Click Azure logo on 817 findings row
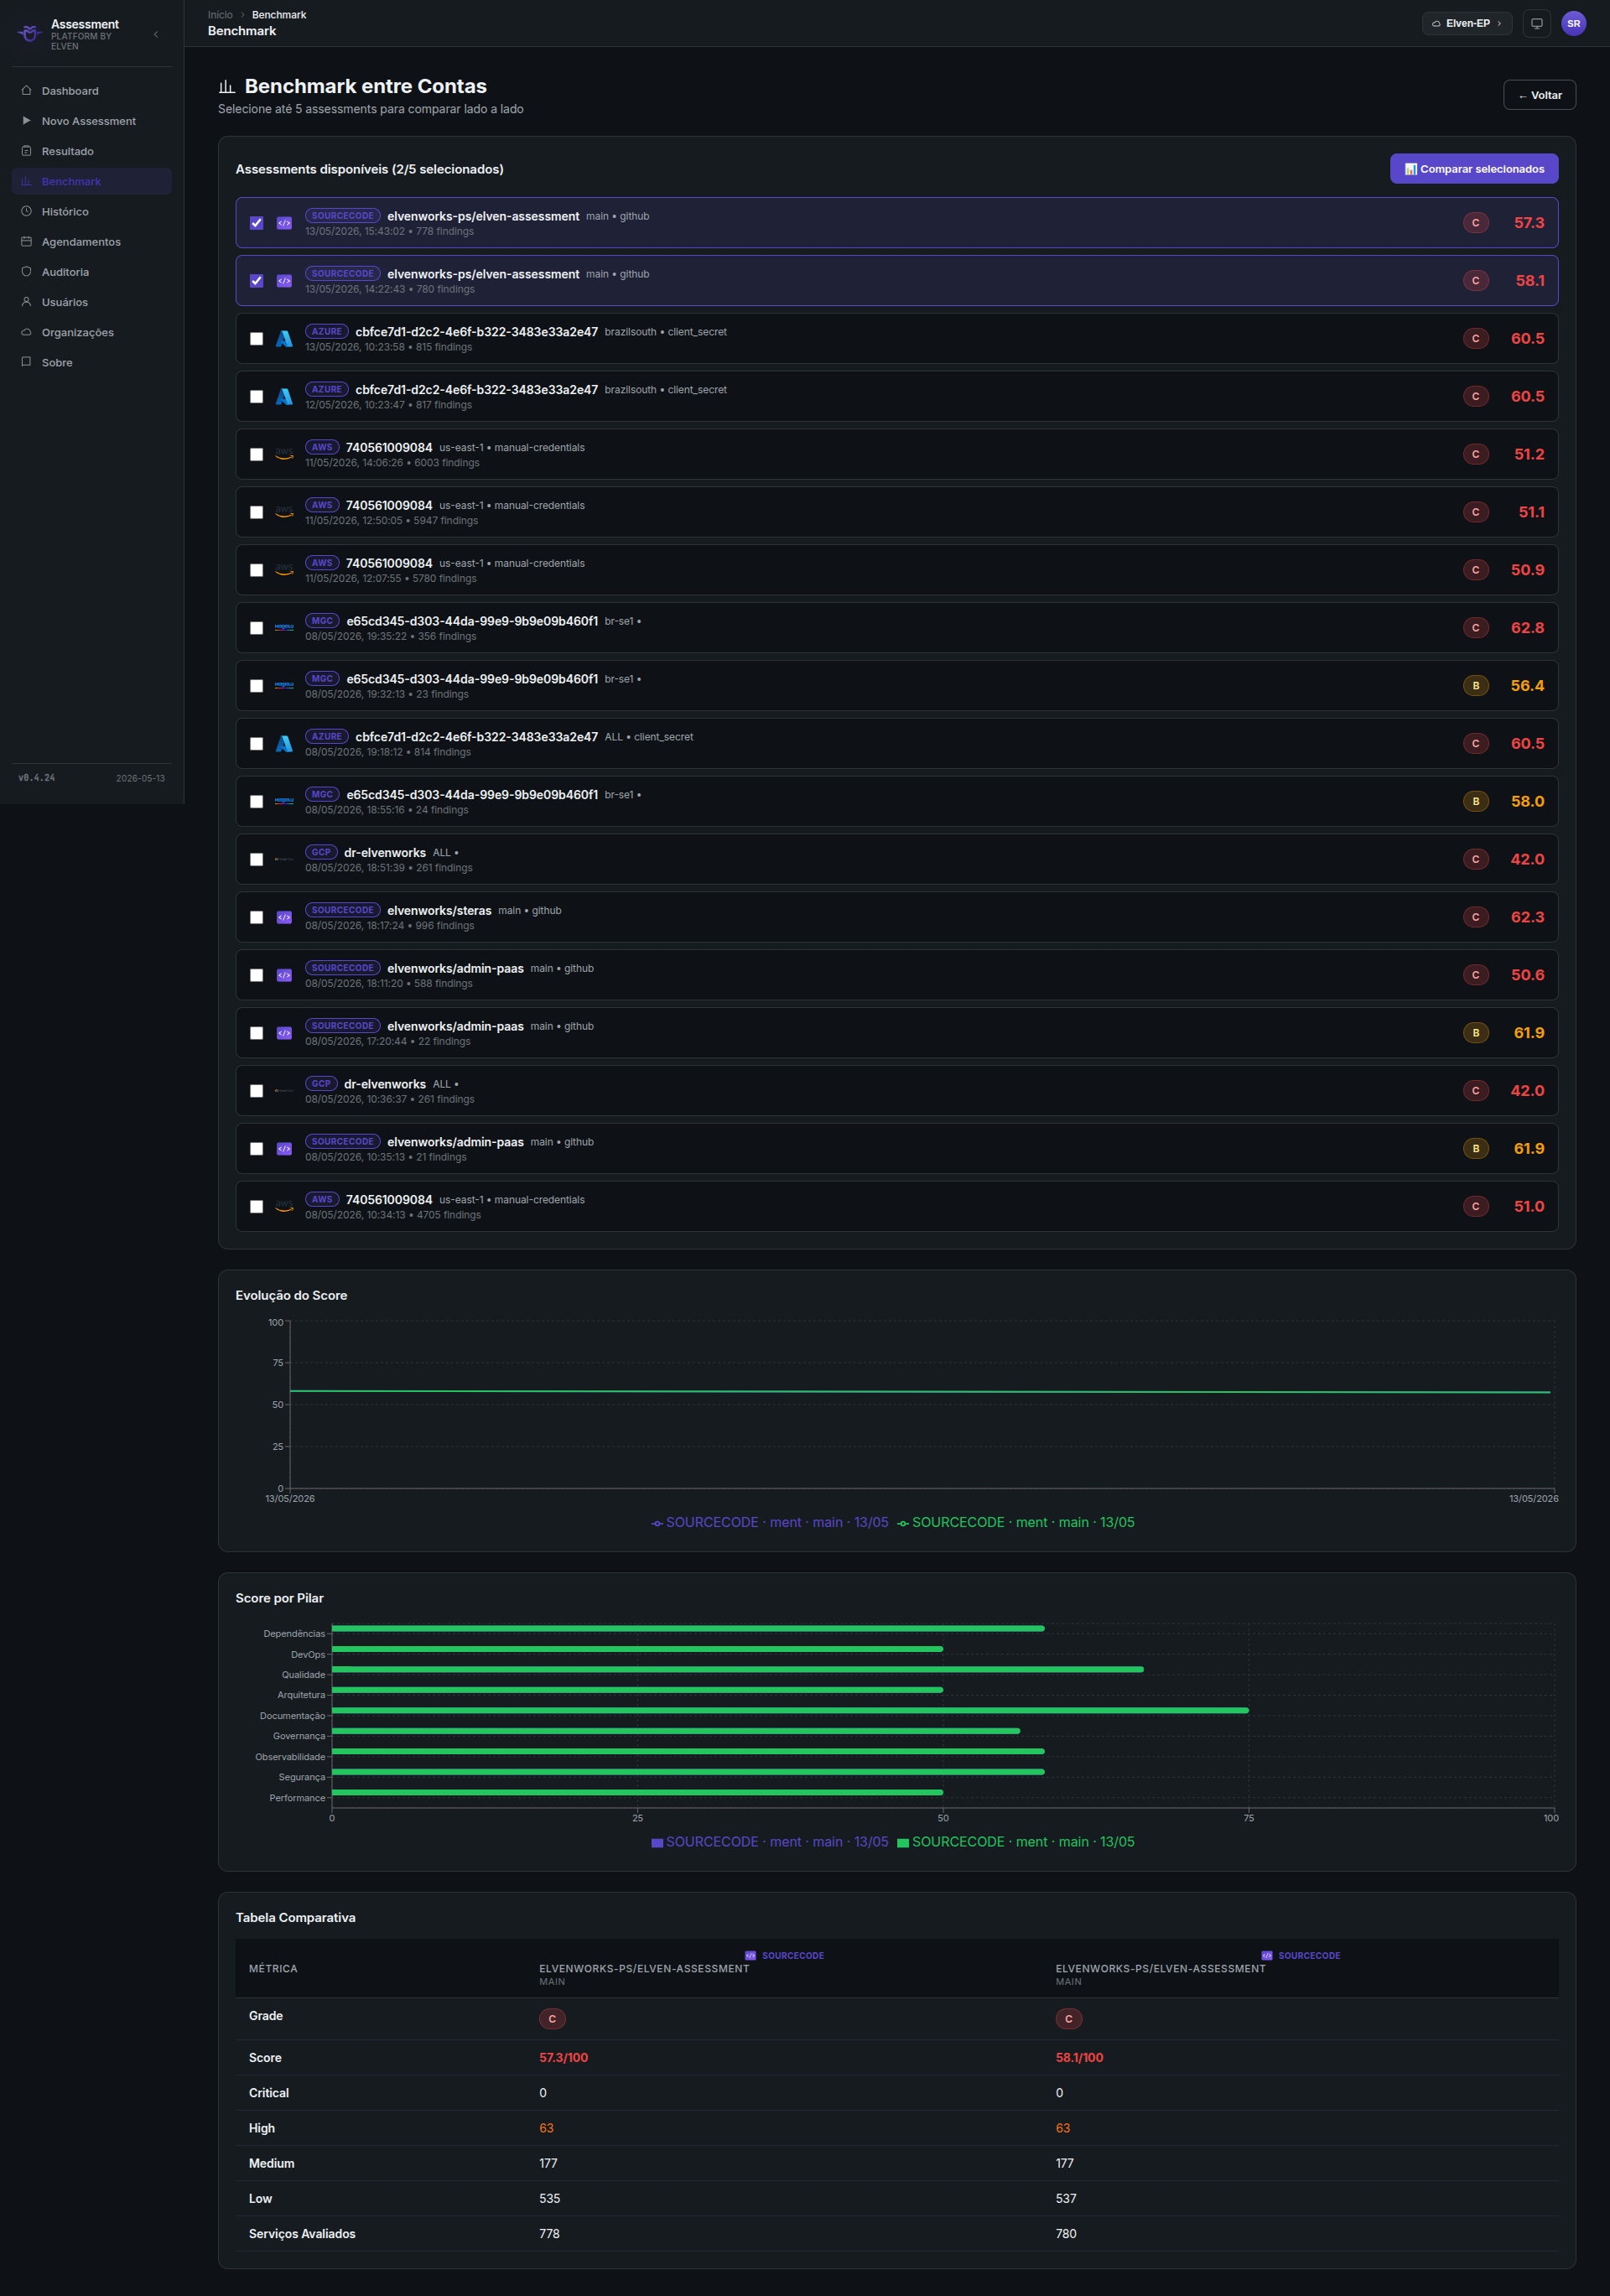The image size is (1610, 2296). pyautogui.click(x=284, y=397)
